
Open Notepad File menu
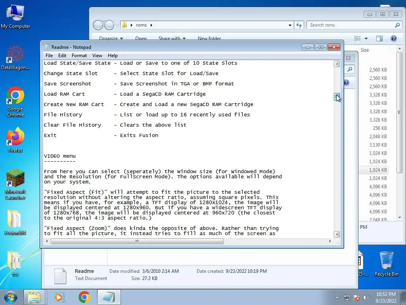[x=49, y=56]
